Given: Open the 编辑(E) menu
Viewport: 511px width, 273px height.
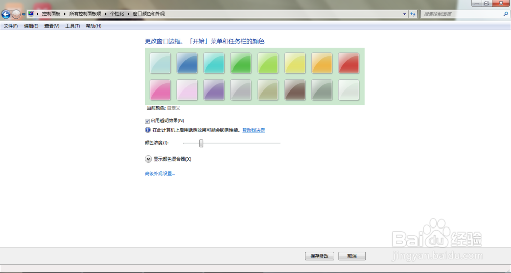Looking at the screenshot, I should tap(31, 26).
